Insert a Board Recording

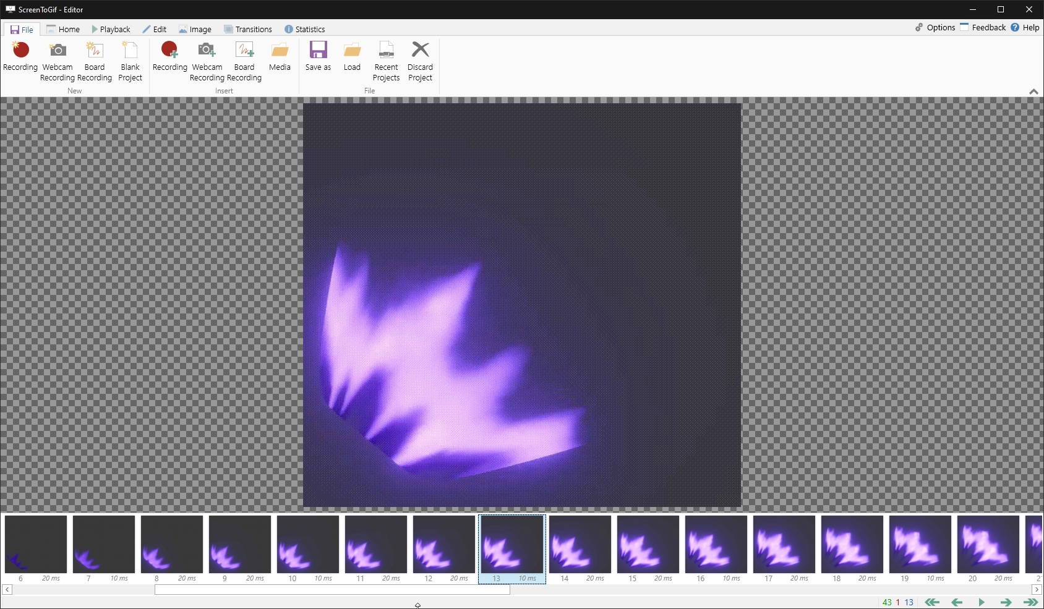244,61
